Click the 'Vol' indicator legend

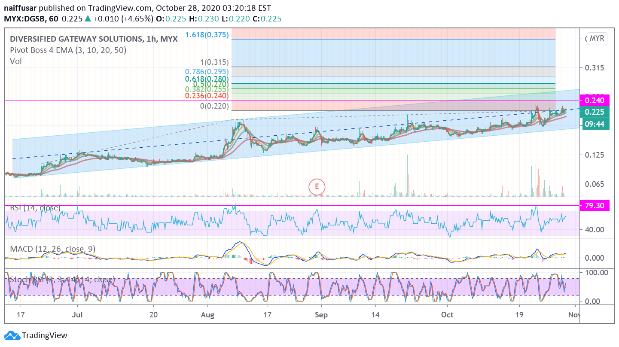16,61
